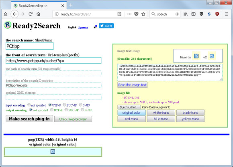The height and width of the screenshot is (167, 233).
Task: Set output encoding to S-JIS
Action: coord(82,110)
